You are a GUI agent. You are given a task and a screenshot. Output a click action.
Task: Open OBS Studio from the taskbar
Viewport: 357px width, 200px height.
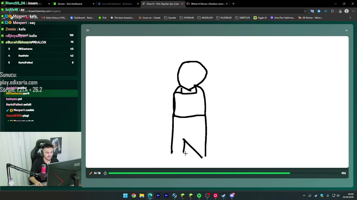207,196
